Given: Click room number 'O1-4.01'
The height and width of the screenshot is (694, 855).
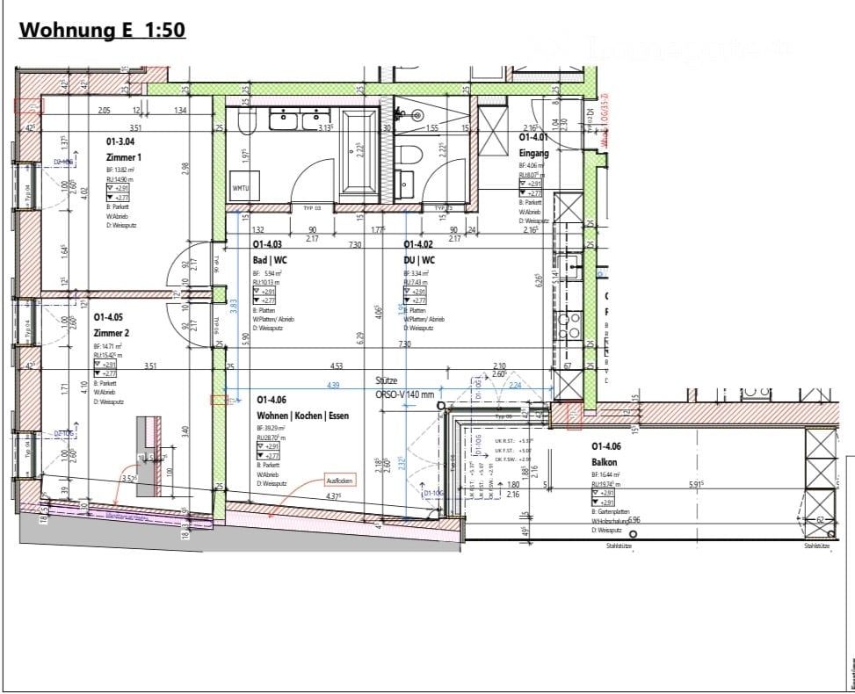Looking at the screenshot, I should [x=533, y=137].
